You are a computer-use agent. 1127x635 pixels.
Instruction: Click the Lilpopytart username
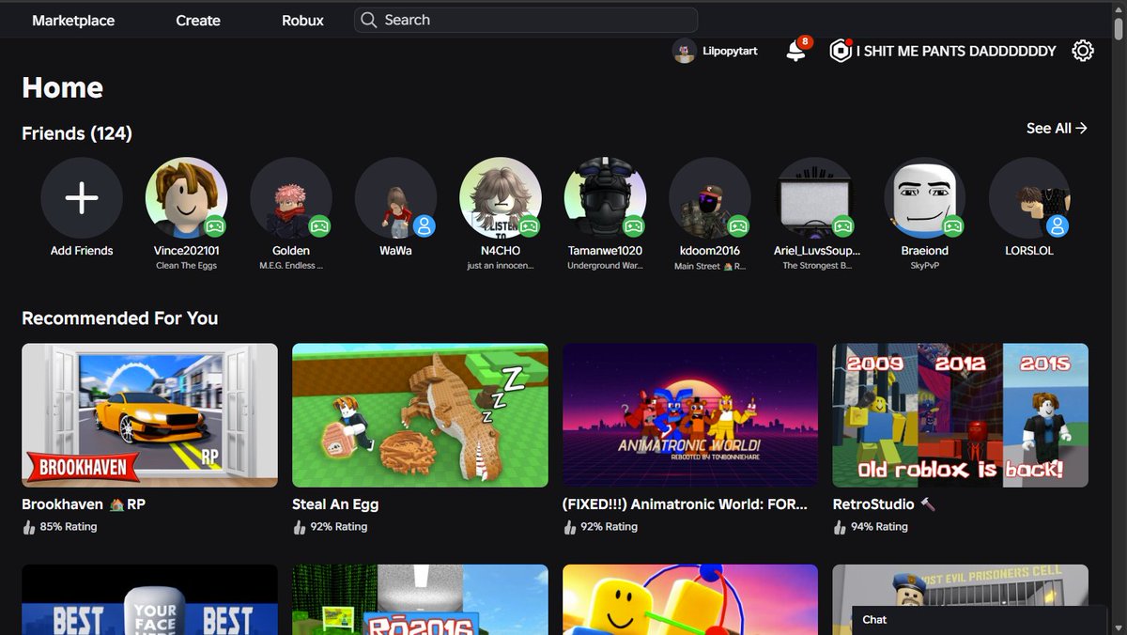click(x=731, y=51)
